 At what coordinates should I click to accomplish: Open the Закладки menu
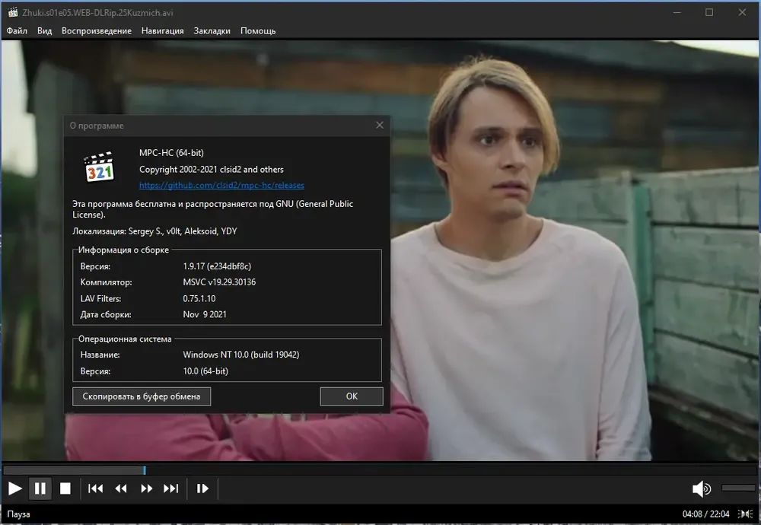click(x=212, y=30)
